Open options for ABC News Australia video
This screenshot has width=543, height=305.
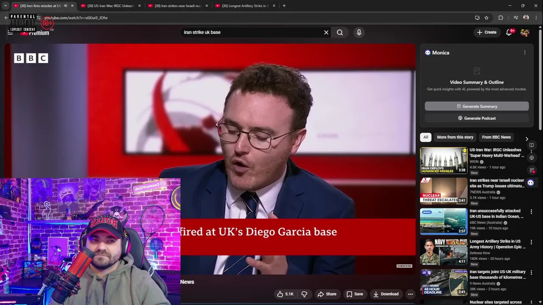[531, 211]
